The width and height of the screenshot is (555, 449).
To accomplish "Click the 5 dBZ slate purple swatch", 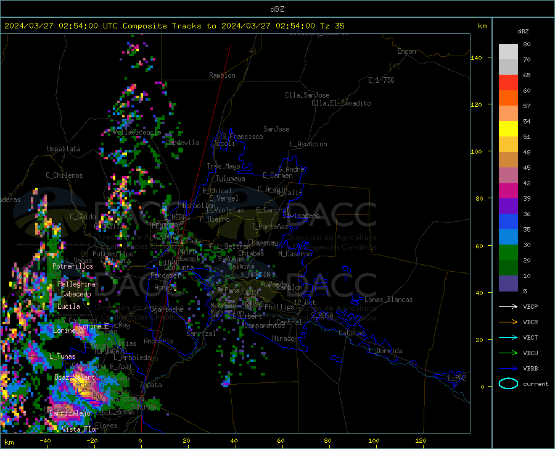I will [x=508, y=283].
